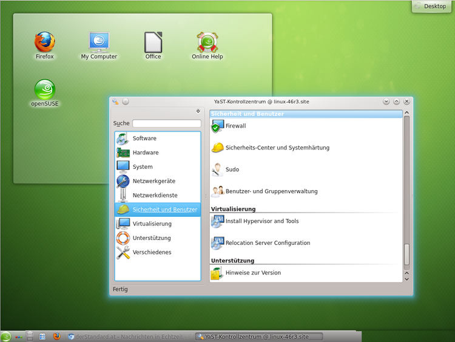Select the Software category
The width and height of the screenshot is (455, 342).
coord(144,139)
